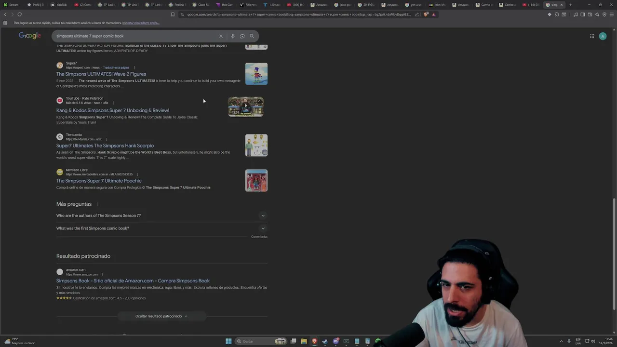Bookmark this page using the bookmark icon
This screenshot has width=617, height=347.
click(x=173, y=14)
